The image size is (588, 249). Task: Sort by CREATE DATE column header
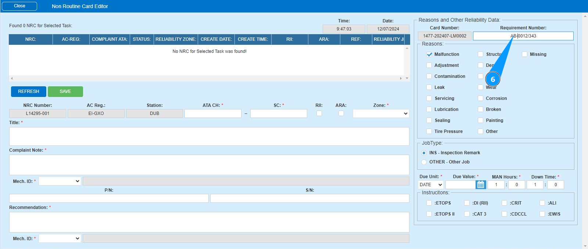tap(216, 39)
